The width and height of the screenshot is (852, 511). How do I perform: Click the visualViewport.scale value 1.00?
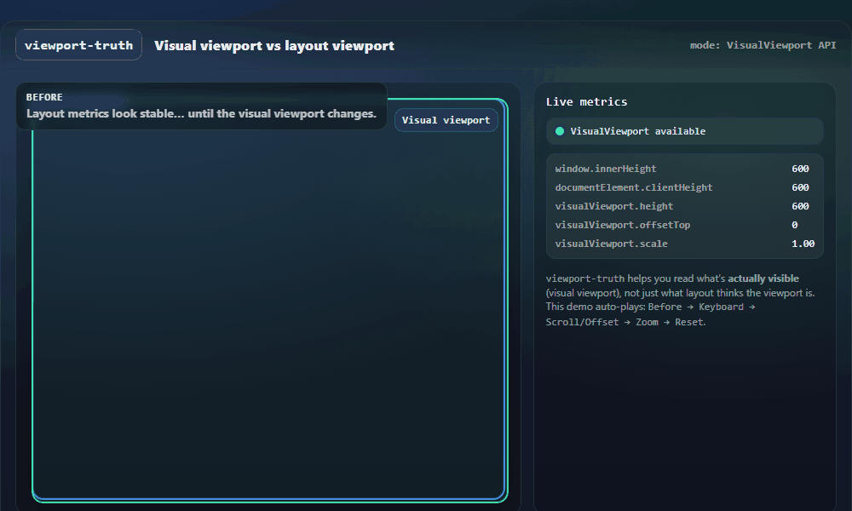(803, 244)
